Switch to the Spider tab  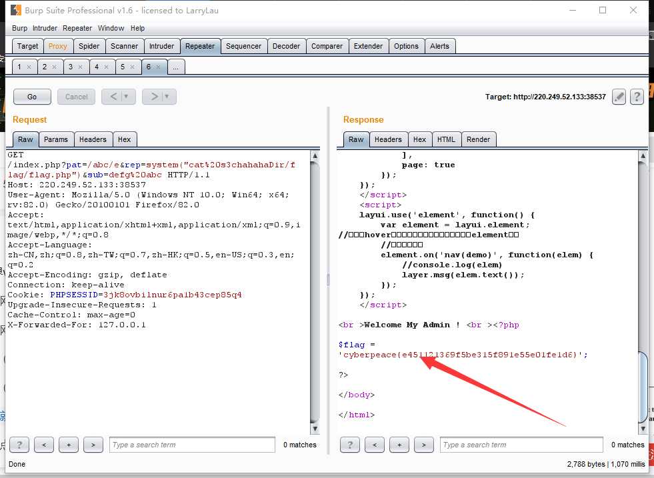click(89, 46)
